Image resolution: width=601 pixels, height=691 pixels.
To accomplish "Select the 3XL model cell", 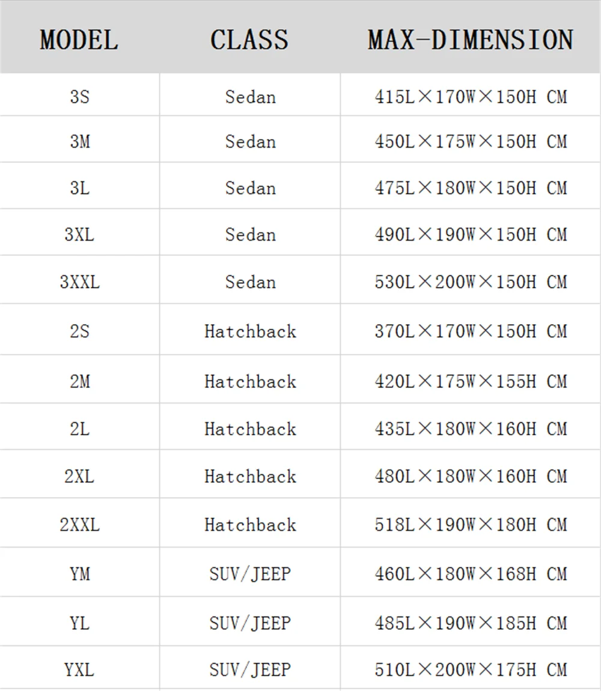I will coord(79,234).
